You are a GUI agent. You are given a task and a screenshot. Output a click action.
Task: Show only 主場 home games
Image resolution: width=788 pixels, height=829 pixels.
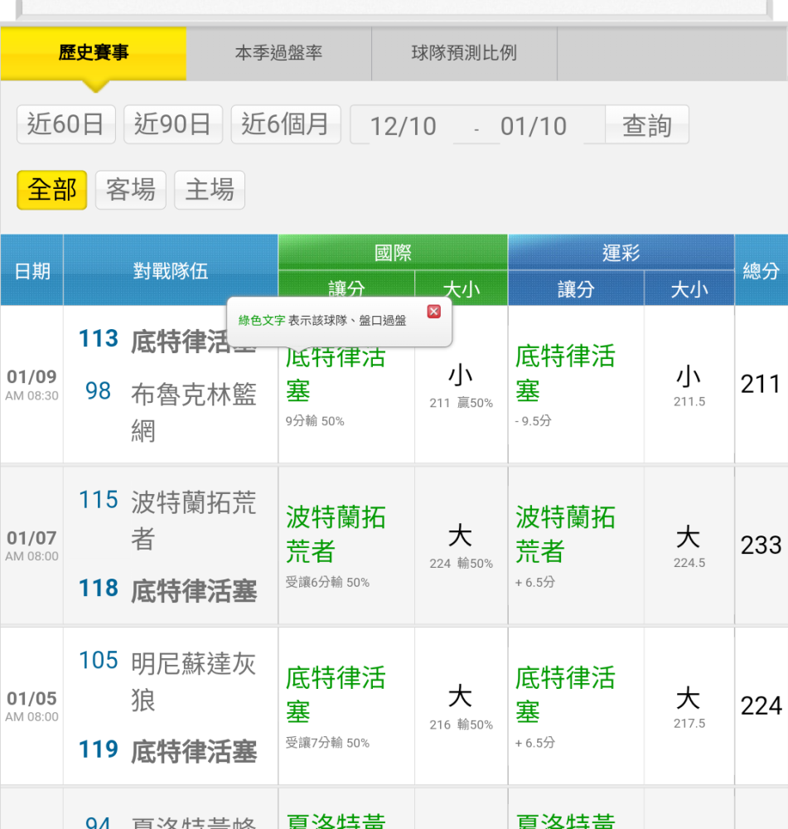point(210,190)
